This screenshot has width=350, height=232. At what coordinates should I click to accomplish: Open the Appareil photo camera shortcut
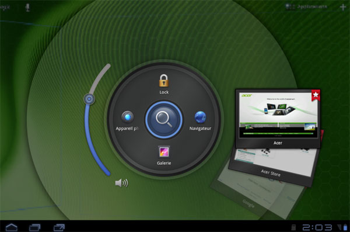point(127,117)
